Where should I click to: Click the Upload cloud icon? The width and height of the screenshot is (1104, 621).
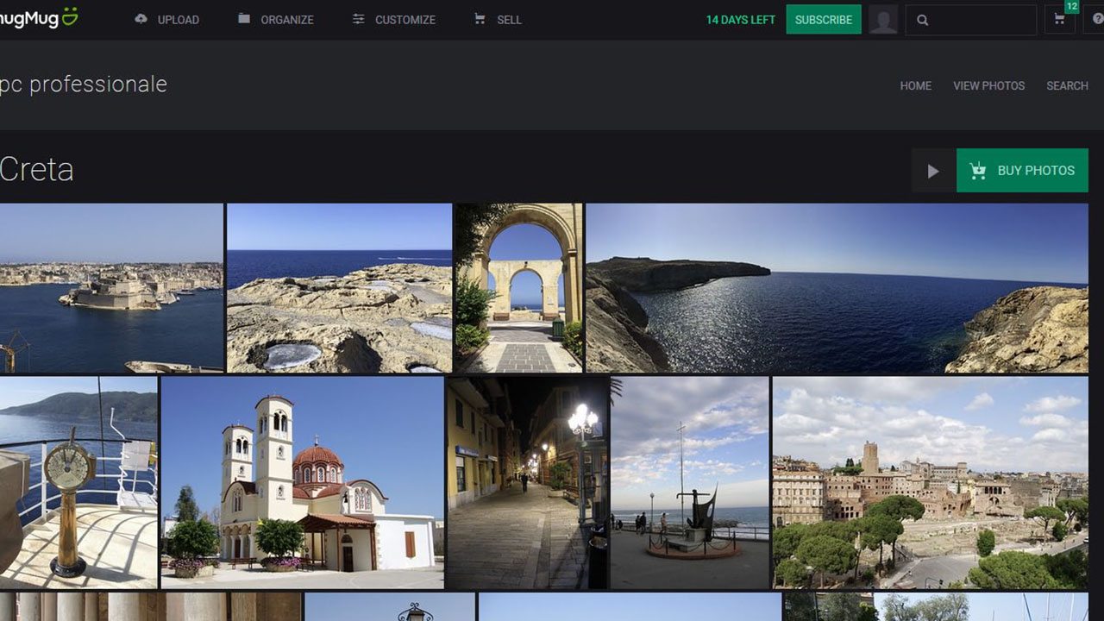[141, 19]
